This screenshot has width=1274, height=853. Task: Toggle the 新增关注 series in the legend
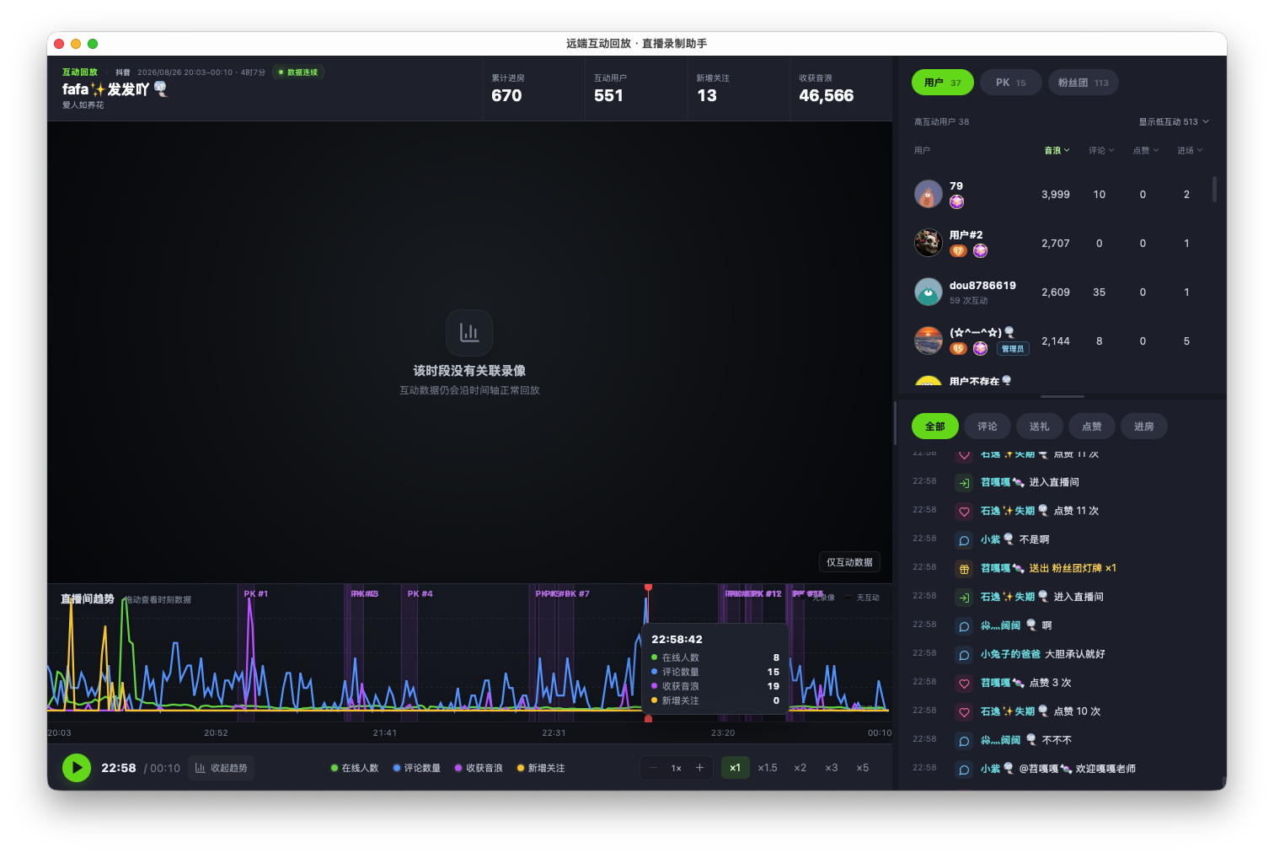point(541,768)
